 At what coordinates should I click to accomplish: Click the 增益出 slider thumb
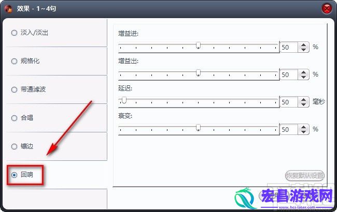point(199,73)
